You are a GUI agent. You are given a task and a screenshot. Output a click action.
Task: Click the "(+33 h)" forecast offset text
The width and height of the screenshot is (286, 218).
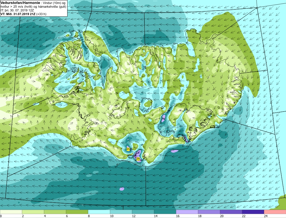coord(41,14)
